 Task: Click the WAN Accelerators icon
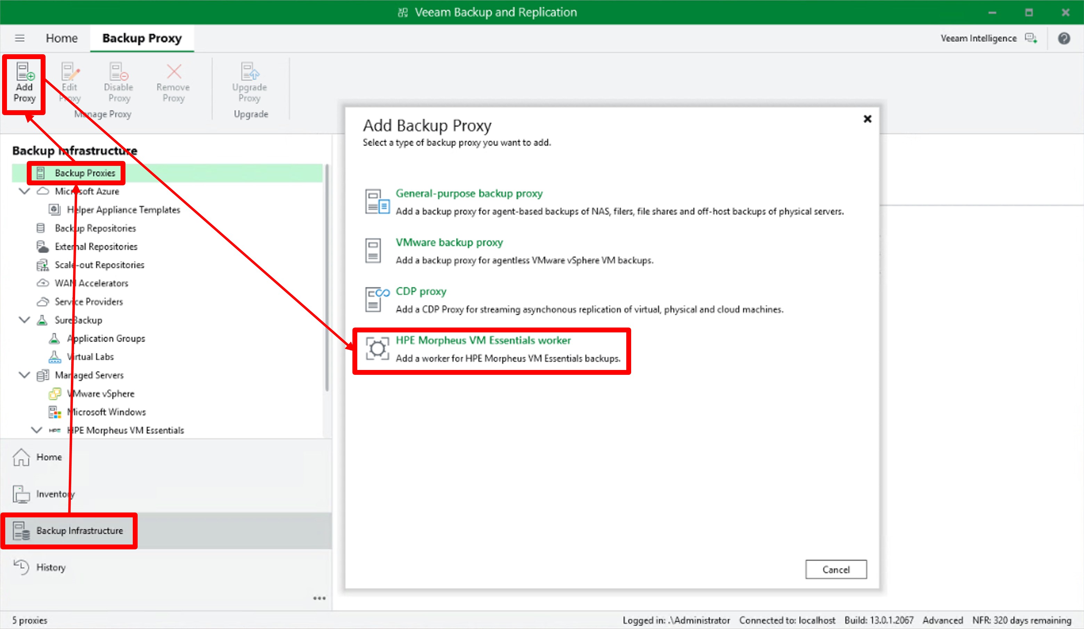pyautogui.click(x=43, y=283)
